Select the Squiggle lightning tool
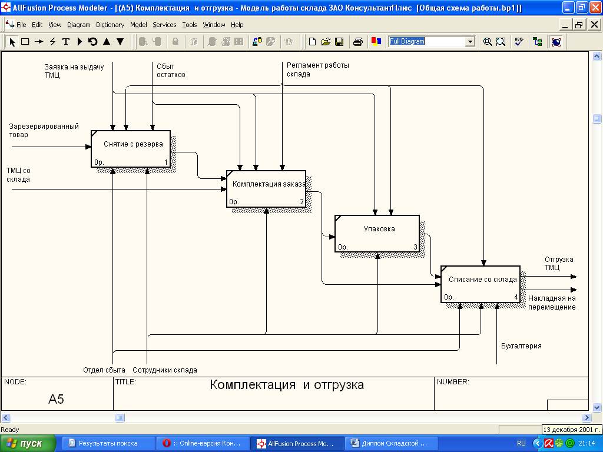603x452 pixels. tap(52, 42)
